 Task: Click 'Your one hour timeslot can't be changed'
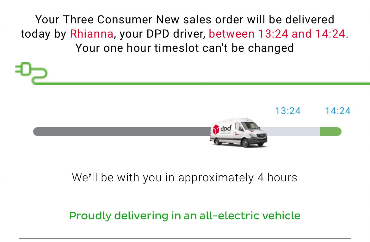[185, 48]
